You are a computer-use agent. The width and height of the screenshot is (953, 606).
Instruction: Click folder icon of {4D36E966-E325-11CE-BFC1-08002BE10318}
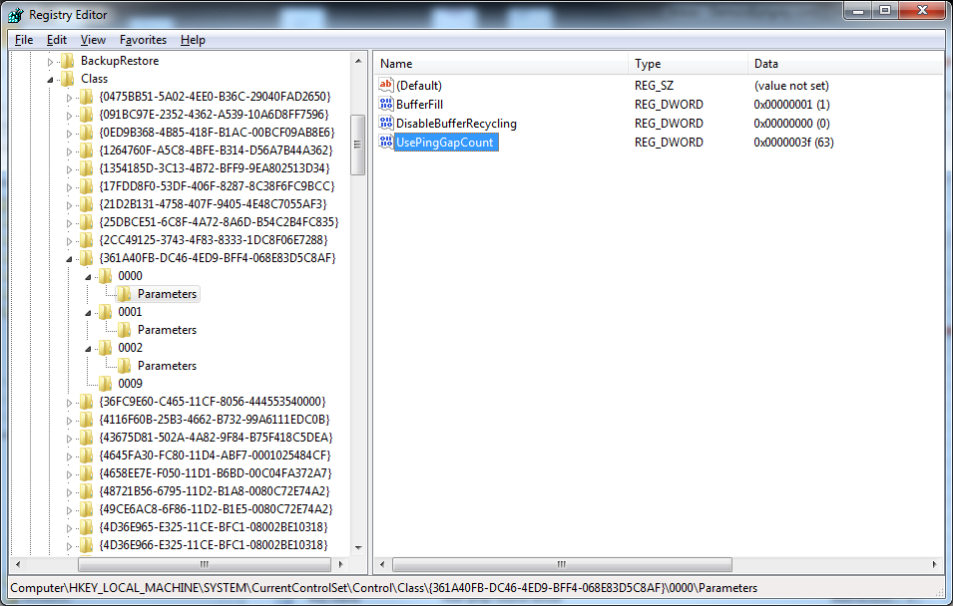pyautogui.click(x=86, y=544)
